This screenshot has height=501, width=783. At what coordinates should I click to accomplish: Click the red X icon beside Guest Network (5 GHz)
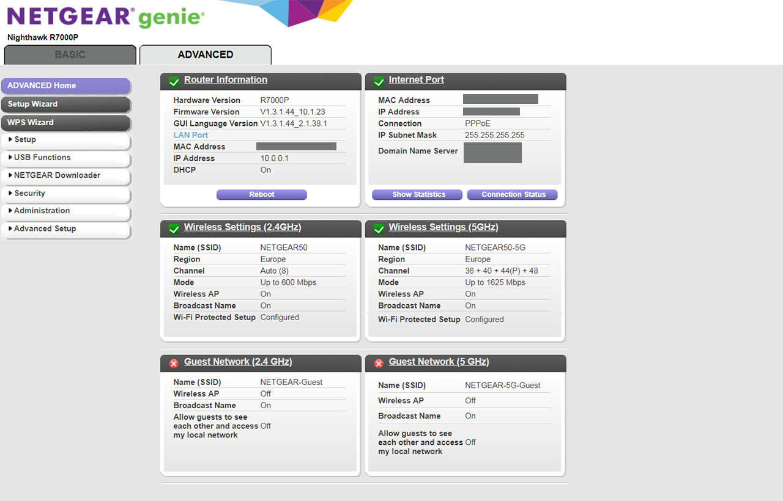(379, 363)
